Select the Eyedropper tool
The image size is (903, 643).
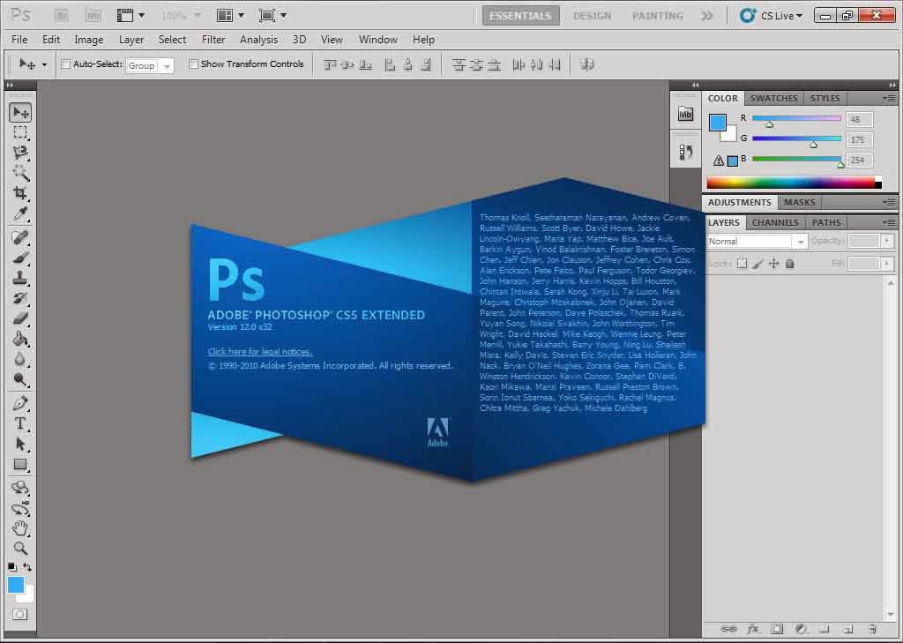pyautogui.click(x=20, y=213)
